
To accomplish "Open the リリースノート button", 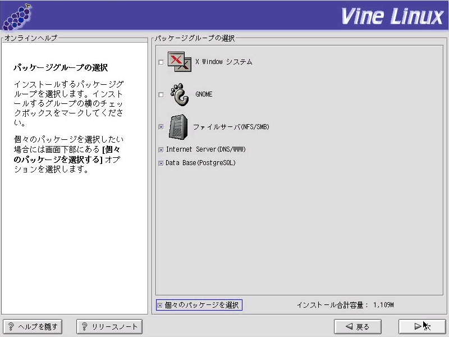I will coord(109,326).
